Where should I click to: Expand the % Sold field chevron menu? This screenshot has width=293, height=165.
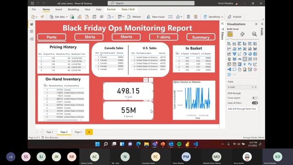252,87
